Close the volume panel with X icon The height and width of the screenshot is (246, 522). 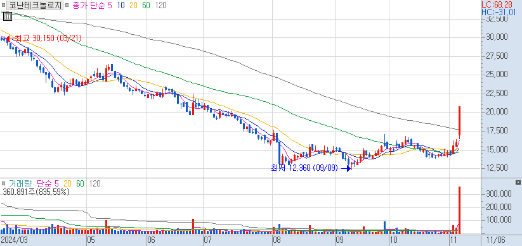point(518,182)
